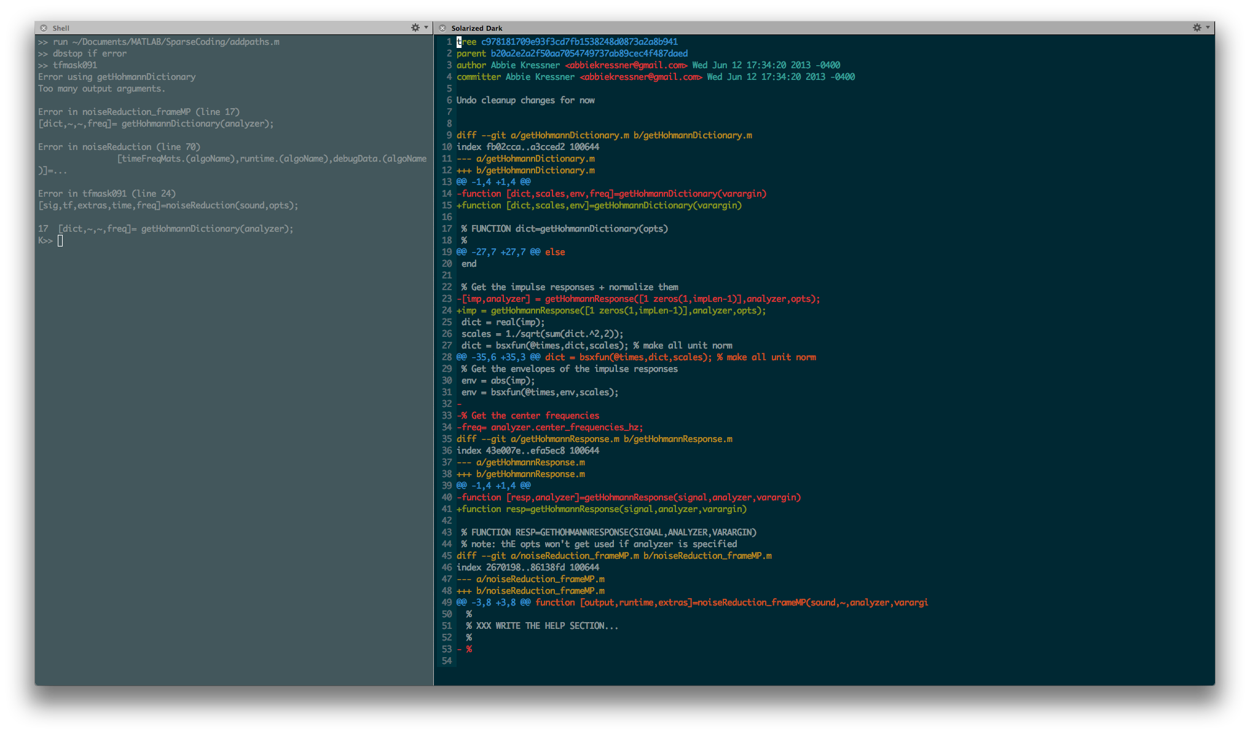This screenshot has height=734, width=1250.
Task: Click the parent commit hash on line 2
Action: click(589, 53)
